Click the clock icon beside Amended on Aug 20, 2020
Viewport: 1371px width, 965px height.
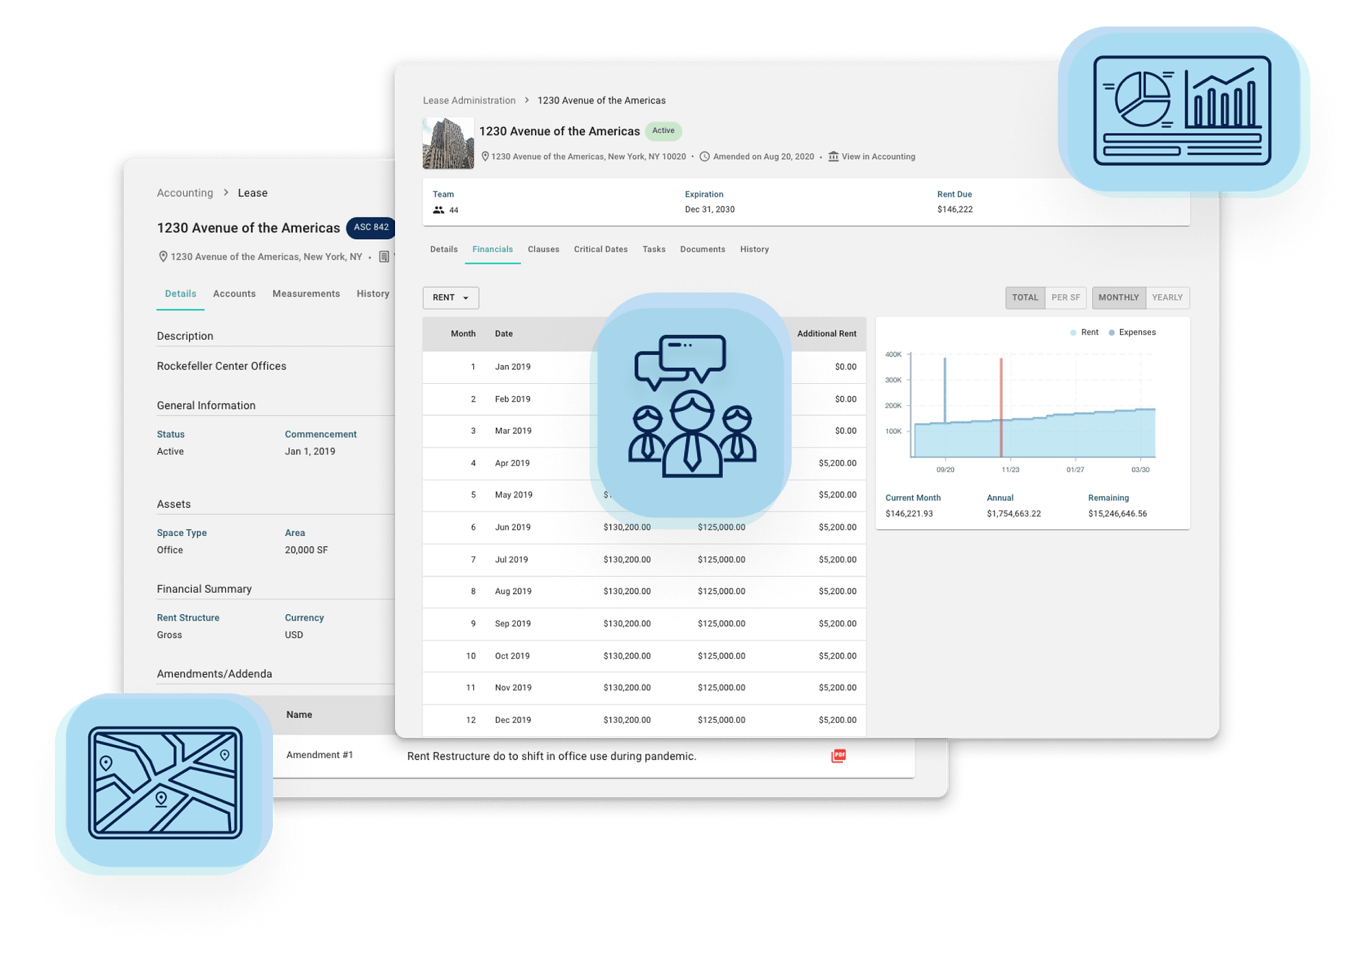point(705,156)
